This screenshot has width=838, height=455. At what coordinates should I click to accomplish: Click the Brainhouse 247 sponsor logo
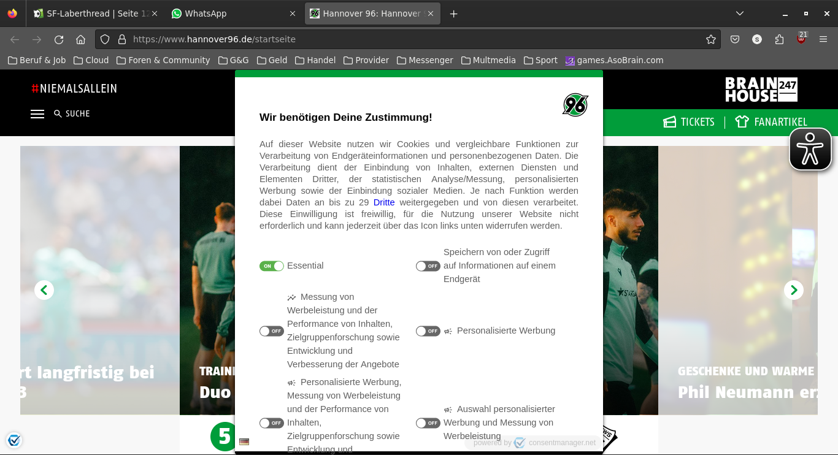761,90
